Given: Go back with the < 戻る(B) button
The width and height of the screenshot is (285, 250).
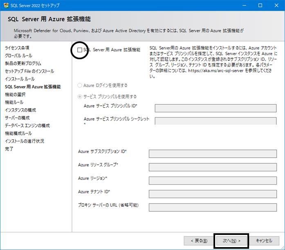Looking at the screenshot, I should tap(199, 241).
